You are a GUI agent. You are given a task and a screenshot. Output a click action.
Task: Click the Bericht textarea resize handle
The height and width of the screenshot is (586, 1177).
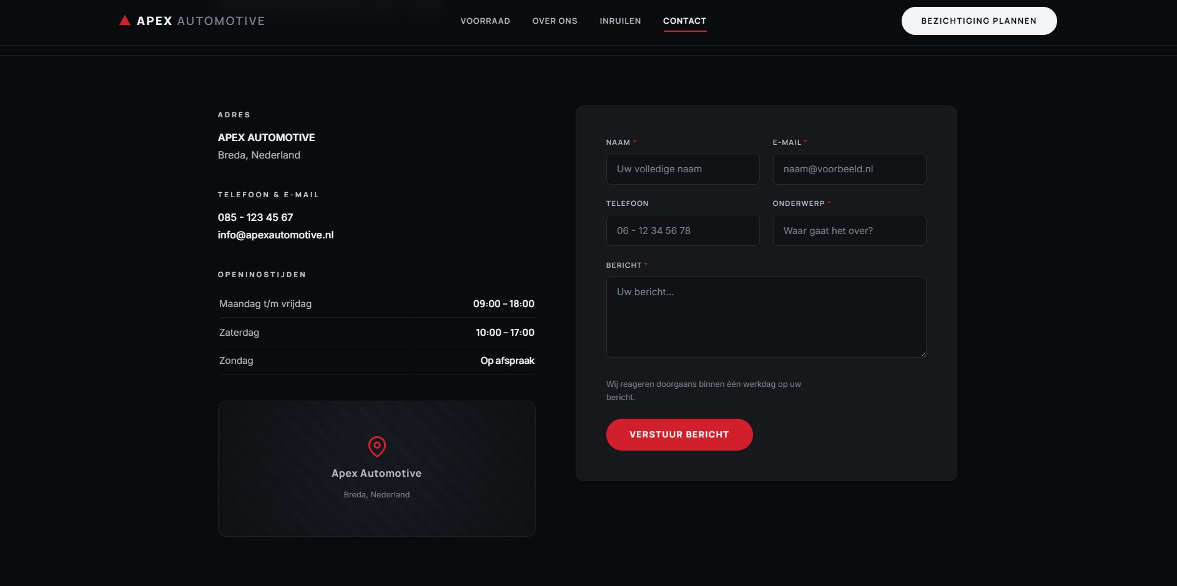[x=922, y=353]
